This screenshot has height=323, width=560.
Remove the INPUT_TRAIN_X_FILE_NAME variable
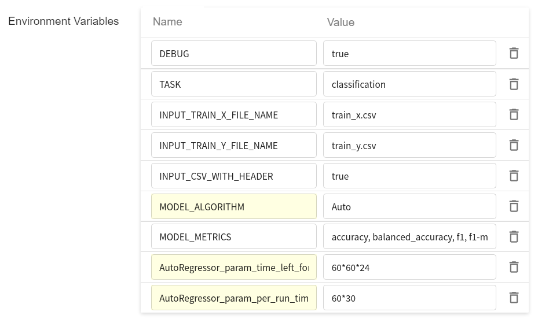513,114
